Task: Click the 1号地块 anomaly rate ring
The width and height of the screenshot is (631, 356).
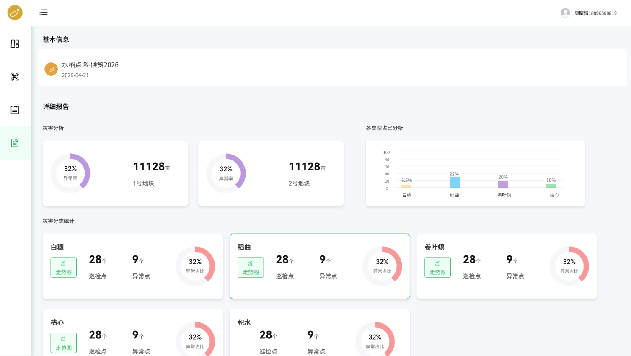Action: pyautogui.click(x=70, y=173)
